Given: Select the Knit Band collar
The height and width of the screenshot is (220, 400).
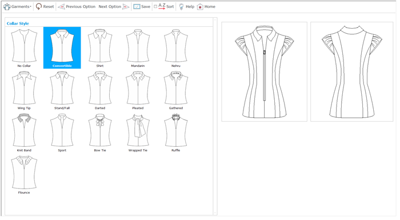Looking at the screenshot, I should tap(24, 133).
